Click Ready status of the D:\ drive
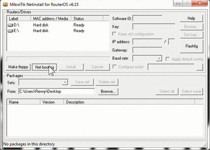The width and height of the screenshot is (210, 150). (79, 25)
